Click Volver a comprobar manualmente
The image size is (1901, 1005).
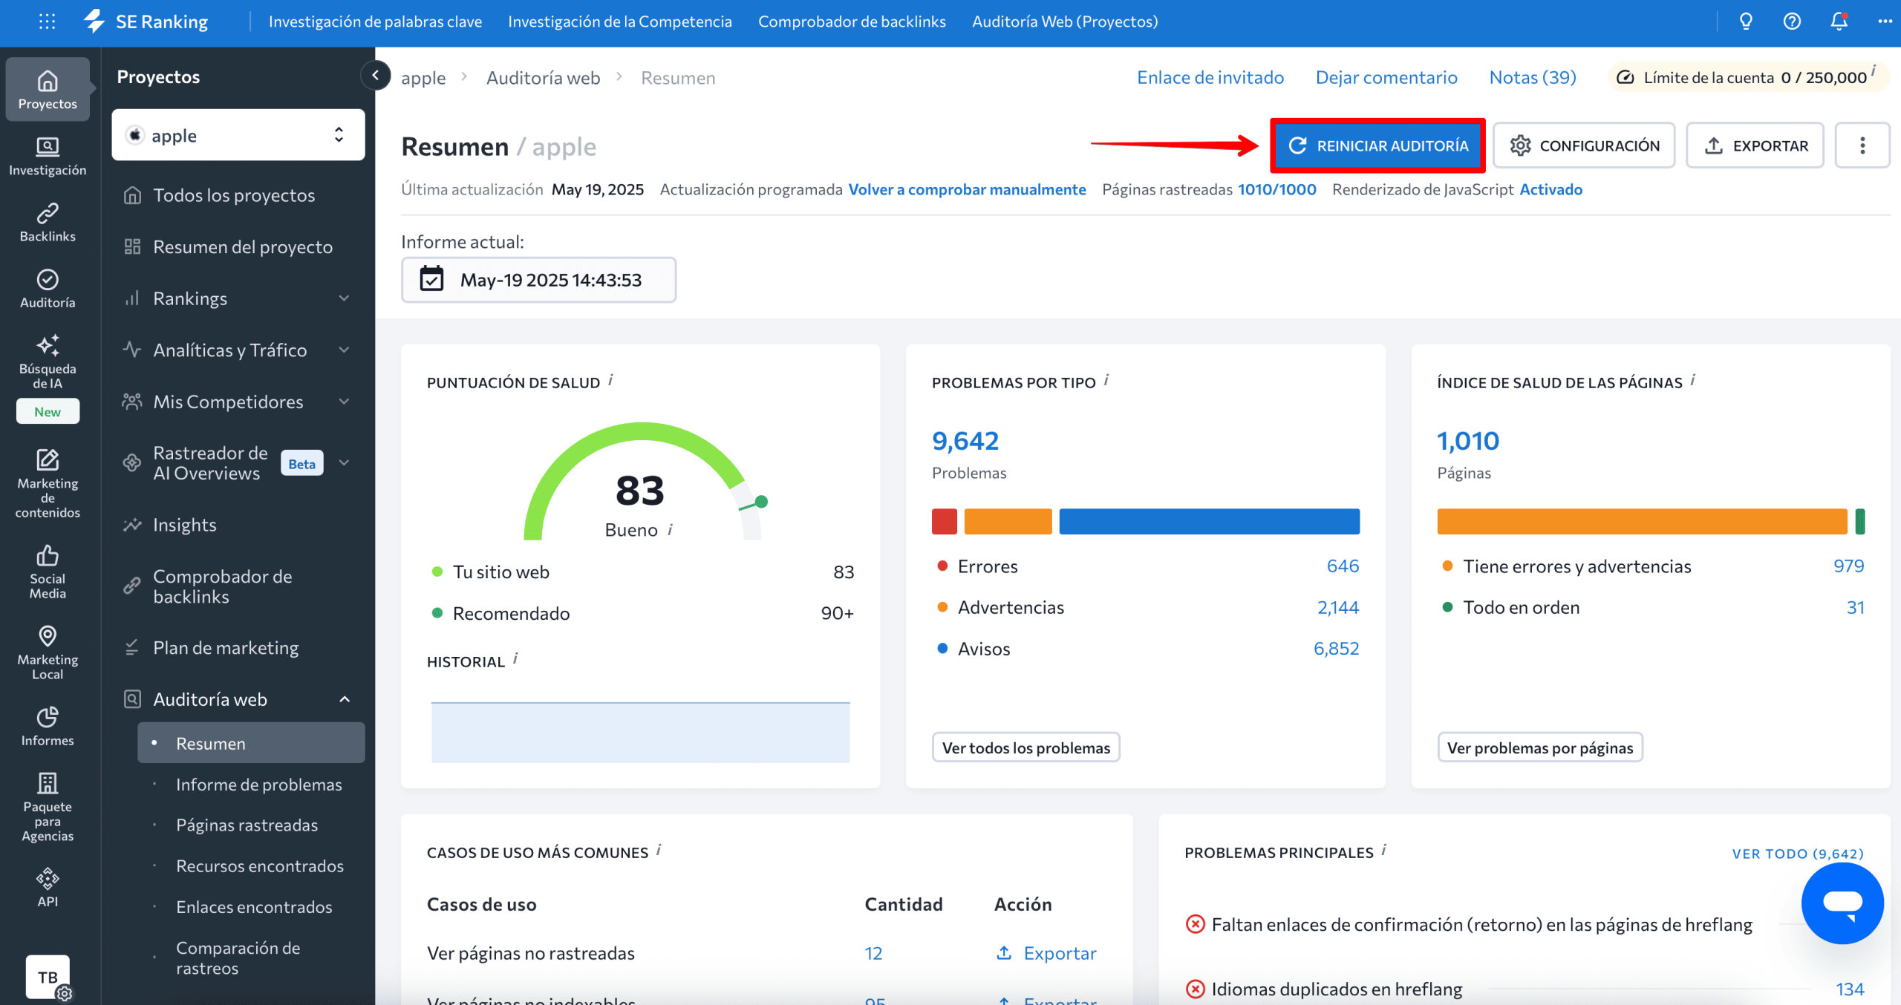967,189
